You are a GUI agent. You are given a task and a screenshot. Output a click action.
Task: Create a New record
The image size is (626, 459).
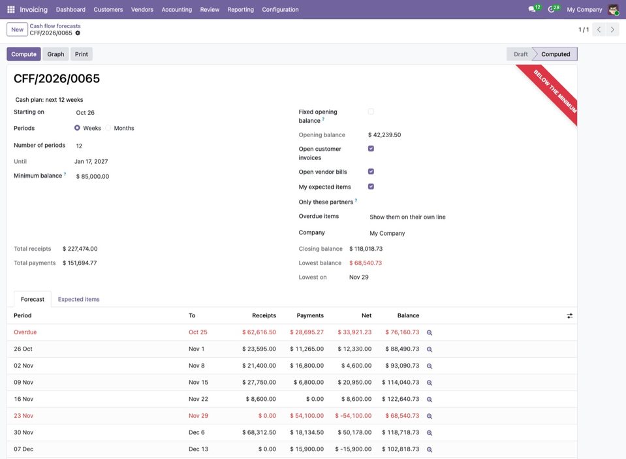[x=17, y=29]
